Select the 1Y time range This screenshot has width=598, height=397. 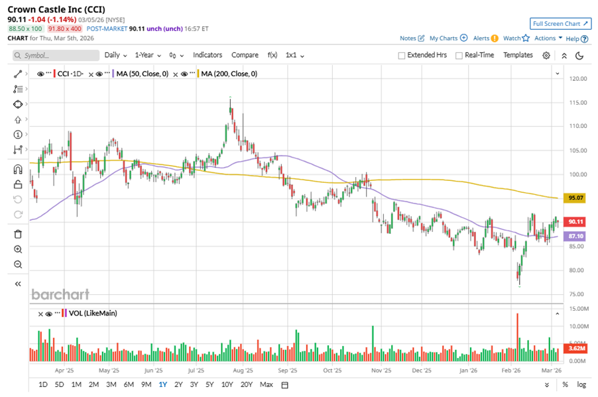tap(163, 385)
